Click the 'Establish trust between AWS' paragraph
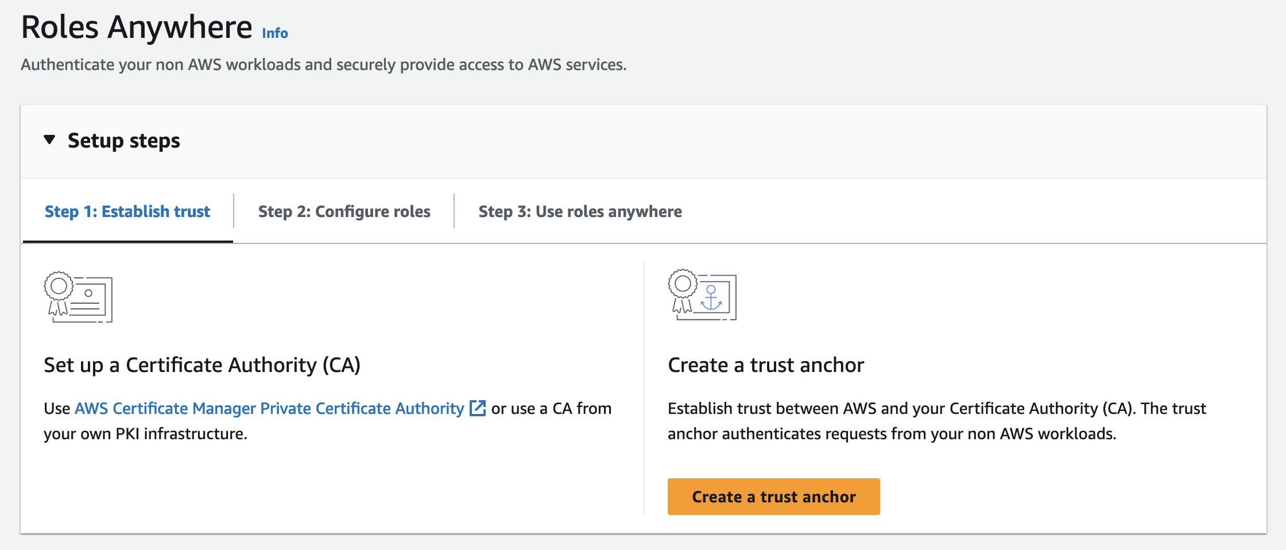 point(937,421)
